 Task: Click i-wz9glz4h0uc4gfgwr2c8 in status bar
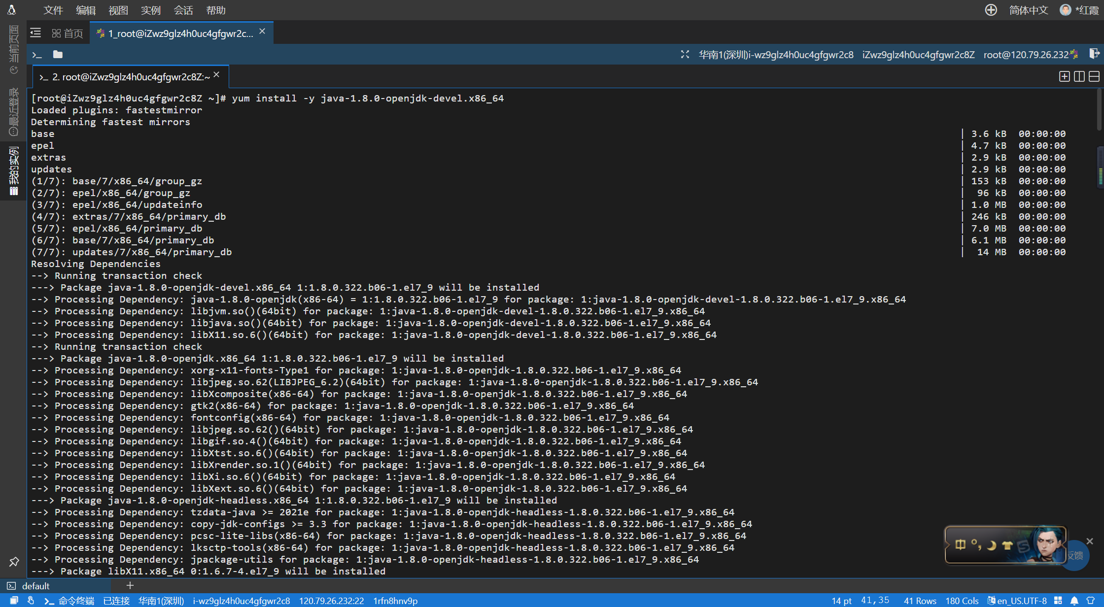coord(241,601)
